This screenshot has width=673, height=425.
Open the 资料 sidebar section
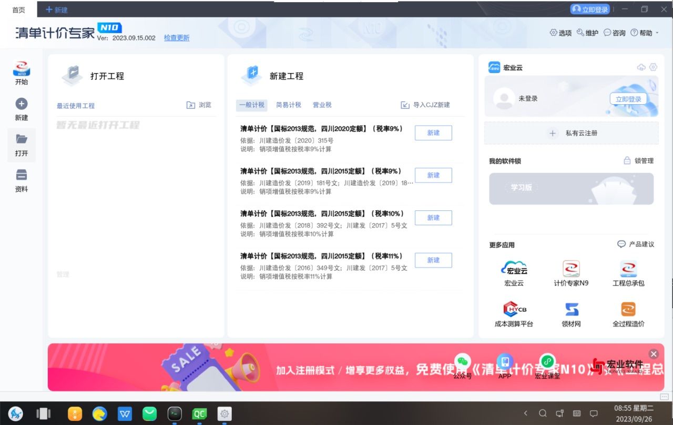coord(22,181)
